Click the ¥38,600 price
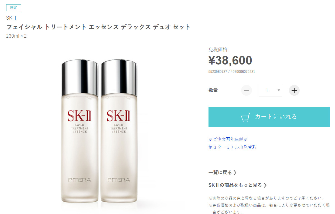The image size is (335, 214). [x=230, y=60]
